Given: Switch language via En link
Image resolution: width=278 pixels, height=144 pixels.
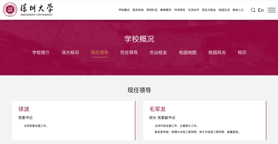Looking at the screenshot, I should (x=261, y=10).
